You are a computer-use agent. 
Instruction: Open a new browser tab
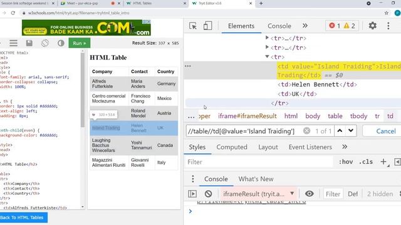coord(261,3)
